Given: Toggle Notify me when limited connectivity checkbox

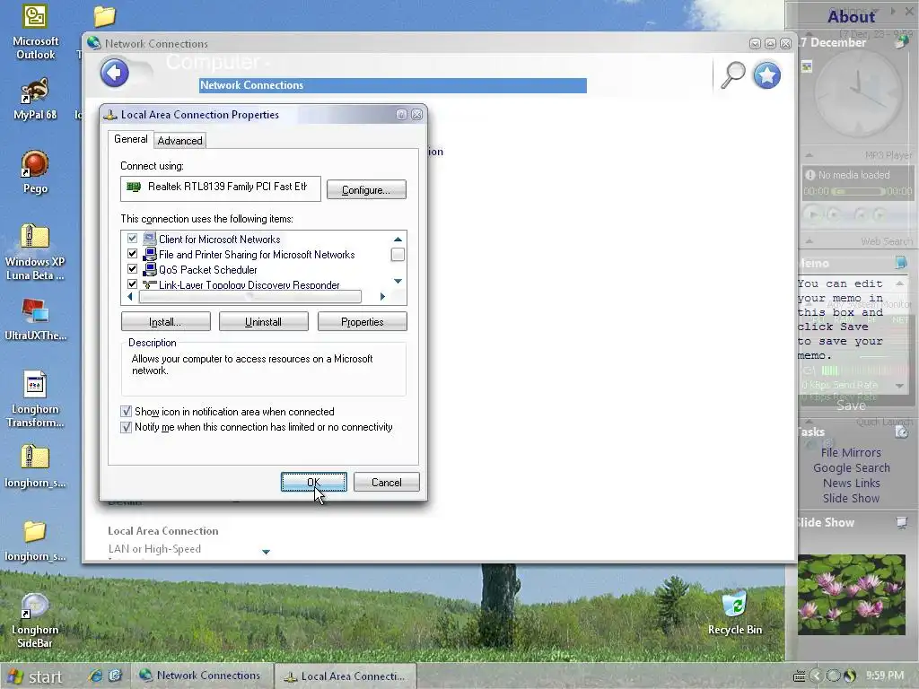Looking at the screenshot, I should (x=126, y=427).
